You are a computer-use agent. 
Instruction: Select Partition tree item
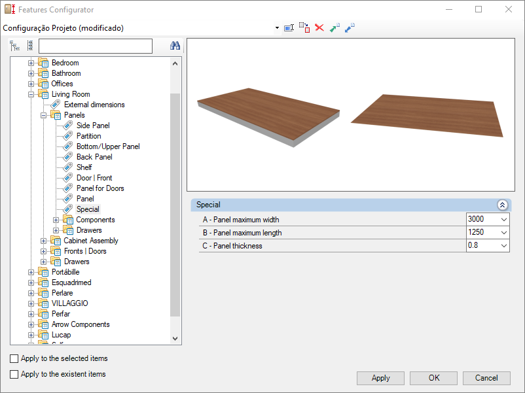point(89,136)
